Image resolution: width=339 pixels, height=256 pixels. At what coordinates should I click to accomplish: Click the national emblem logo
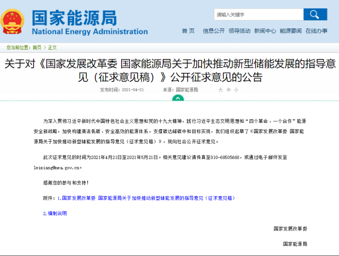point(12,22)
